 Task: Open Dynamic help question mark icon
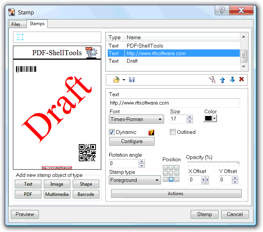point(151,132)
